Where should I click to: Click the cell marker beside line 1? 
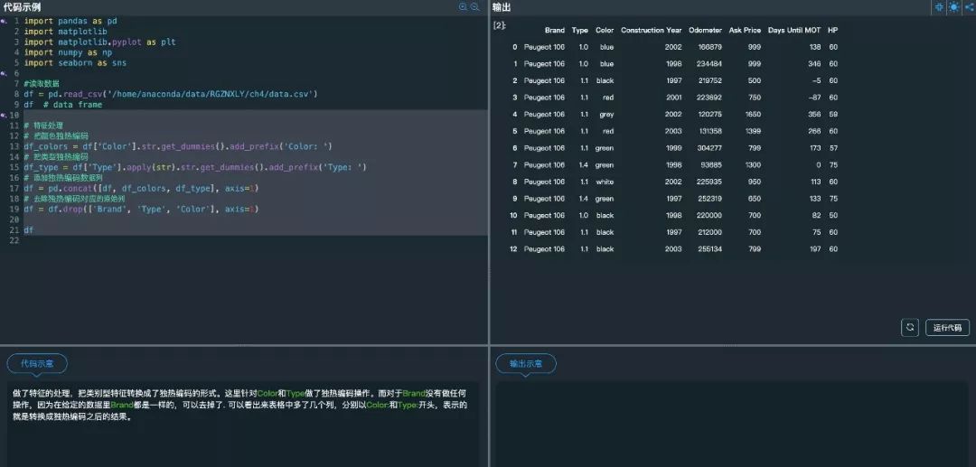click(3, 21)
